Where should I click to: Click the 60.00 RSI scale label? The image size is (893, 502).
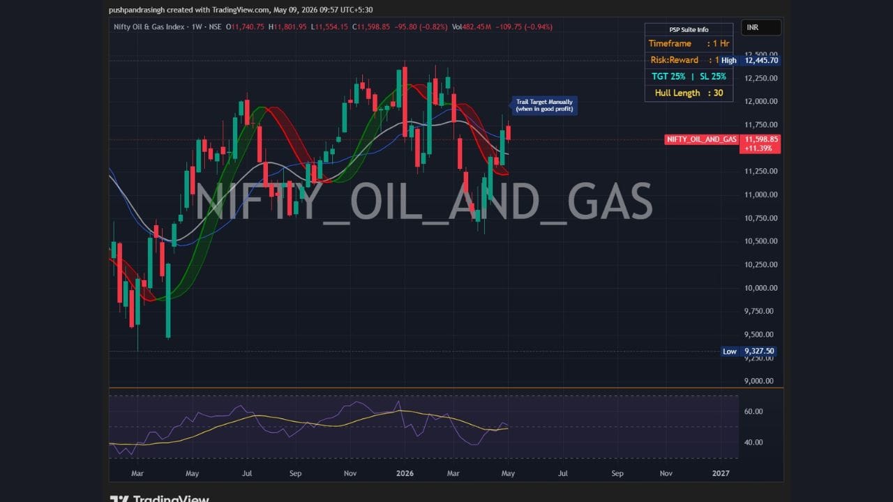coord(753,411)
